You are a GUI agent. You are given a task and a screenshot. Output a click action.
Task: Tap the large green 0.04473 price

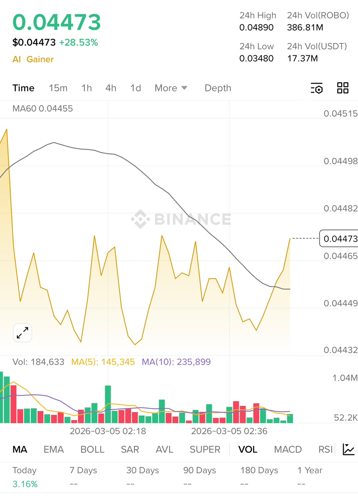[57, 22]
